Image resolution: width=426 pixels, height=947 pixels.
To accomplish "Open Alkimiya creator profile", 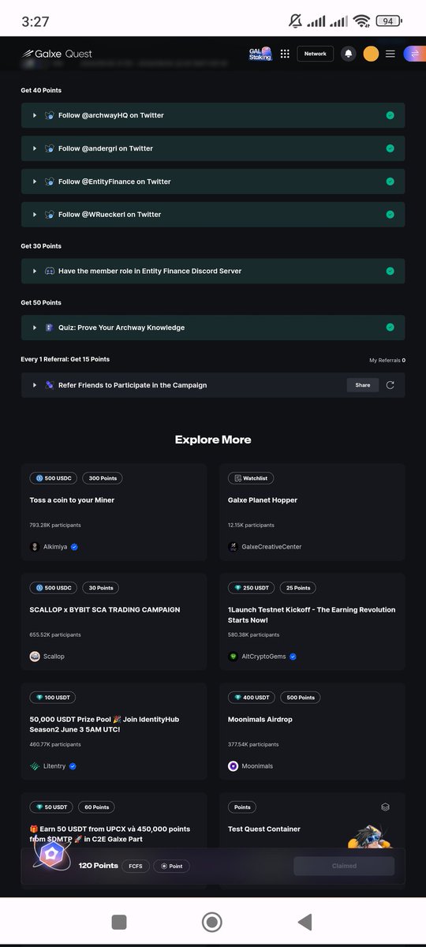I will pyautogui.click(x=54, y=547).
